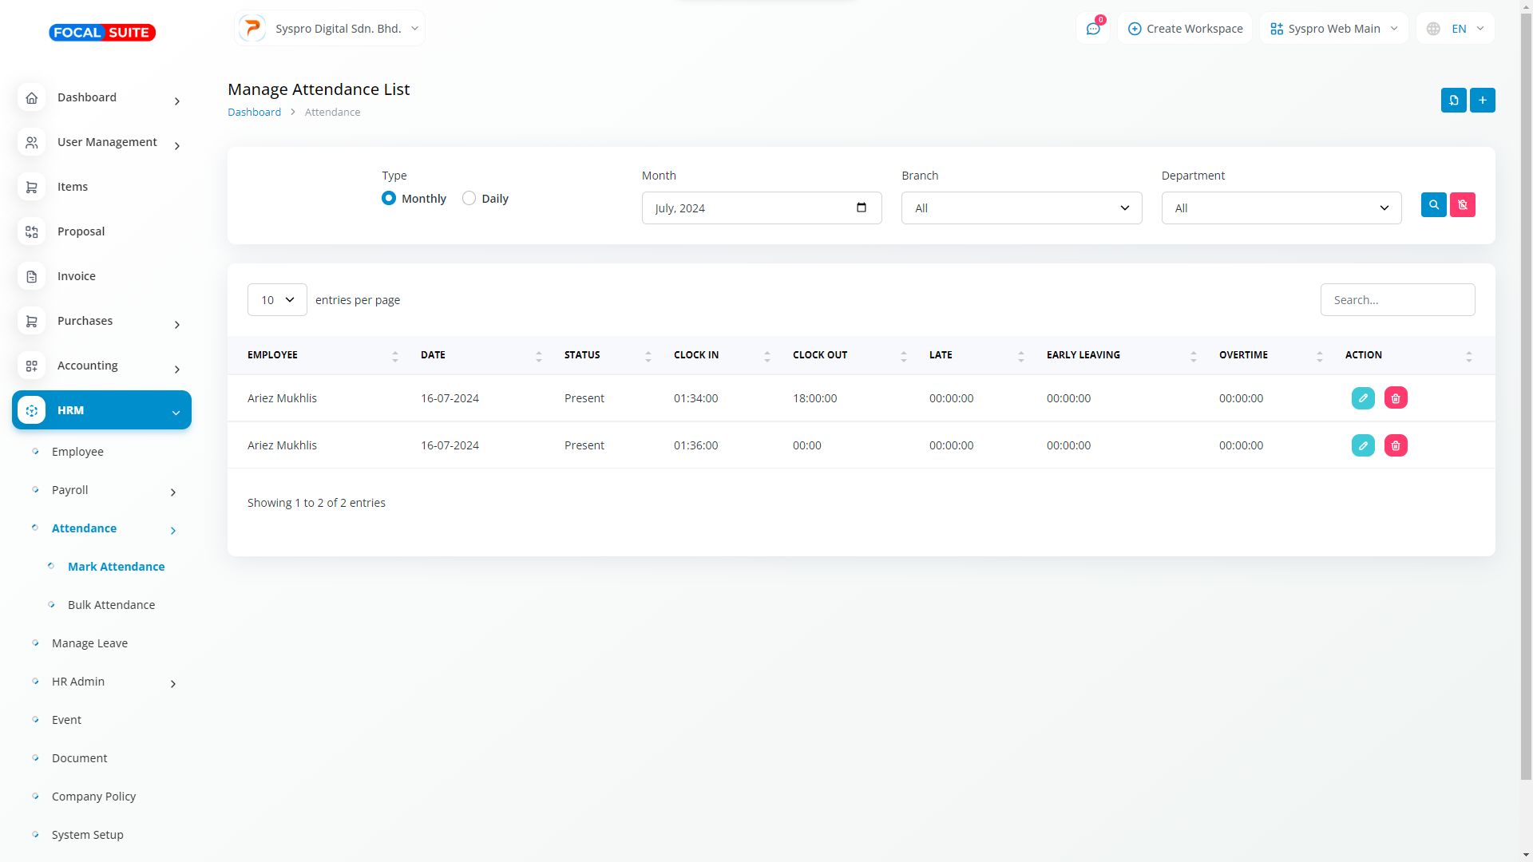Open the Event menu item
The image size is (1533, 862).
(66, 720)
